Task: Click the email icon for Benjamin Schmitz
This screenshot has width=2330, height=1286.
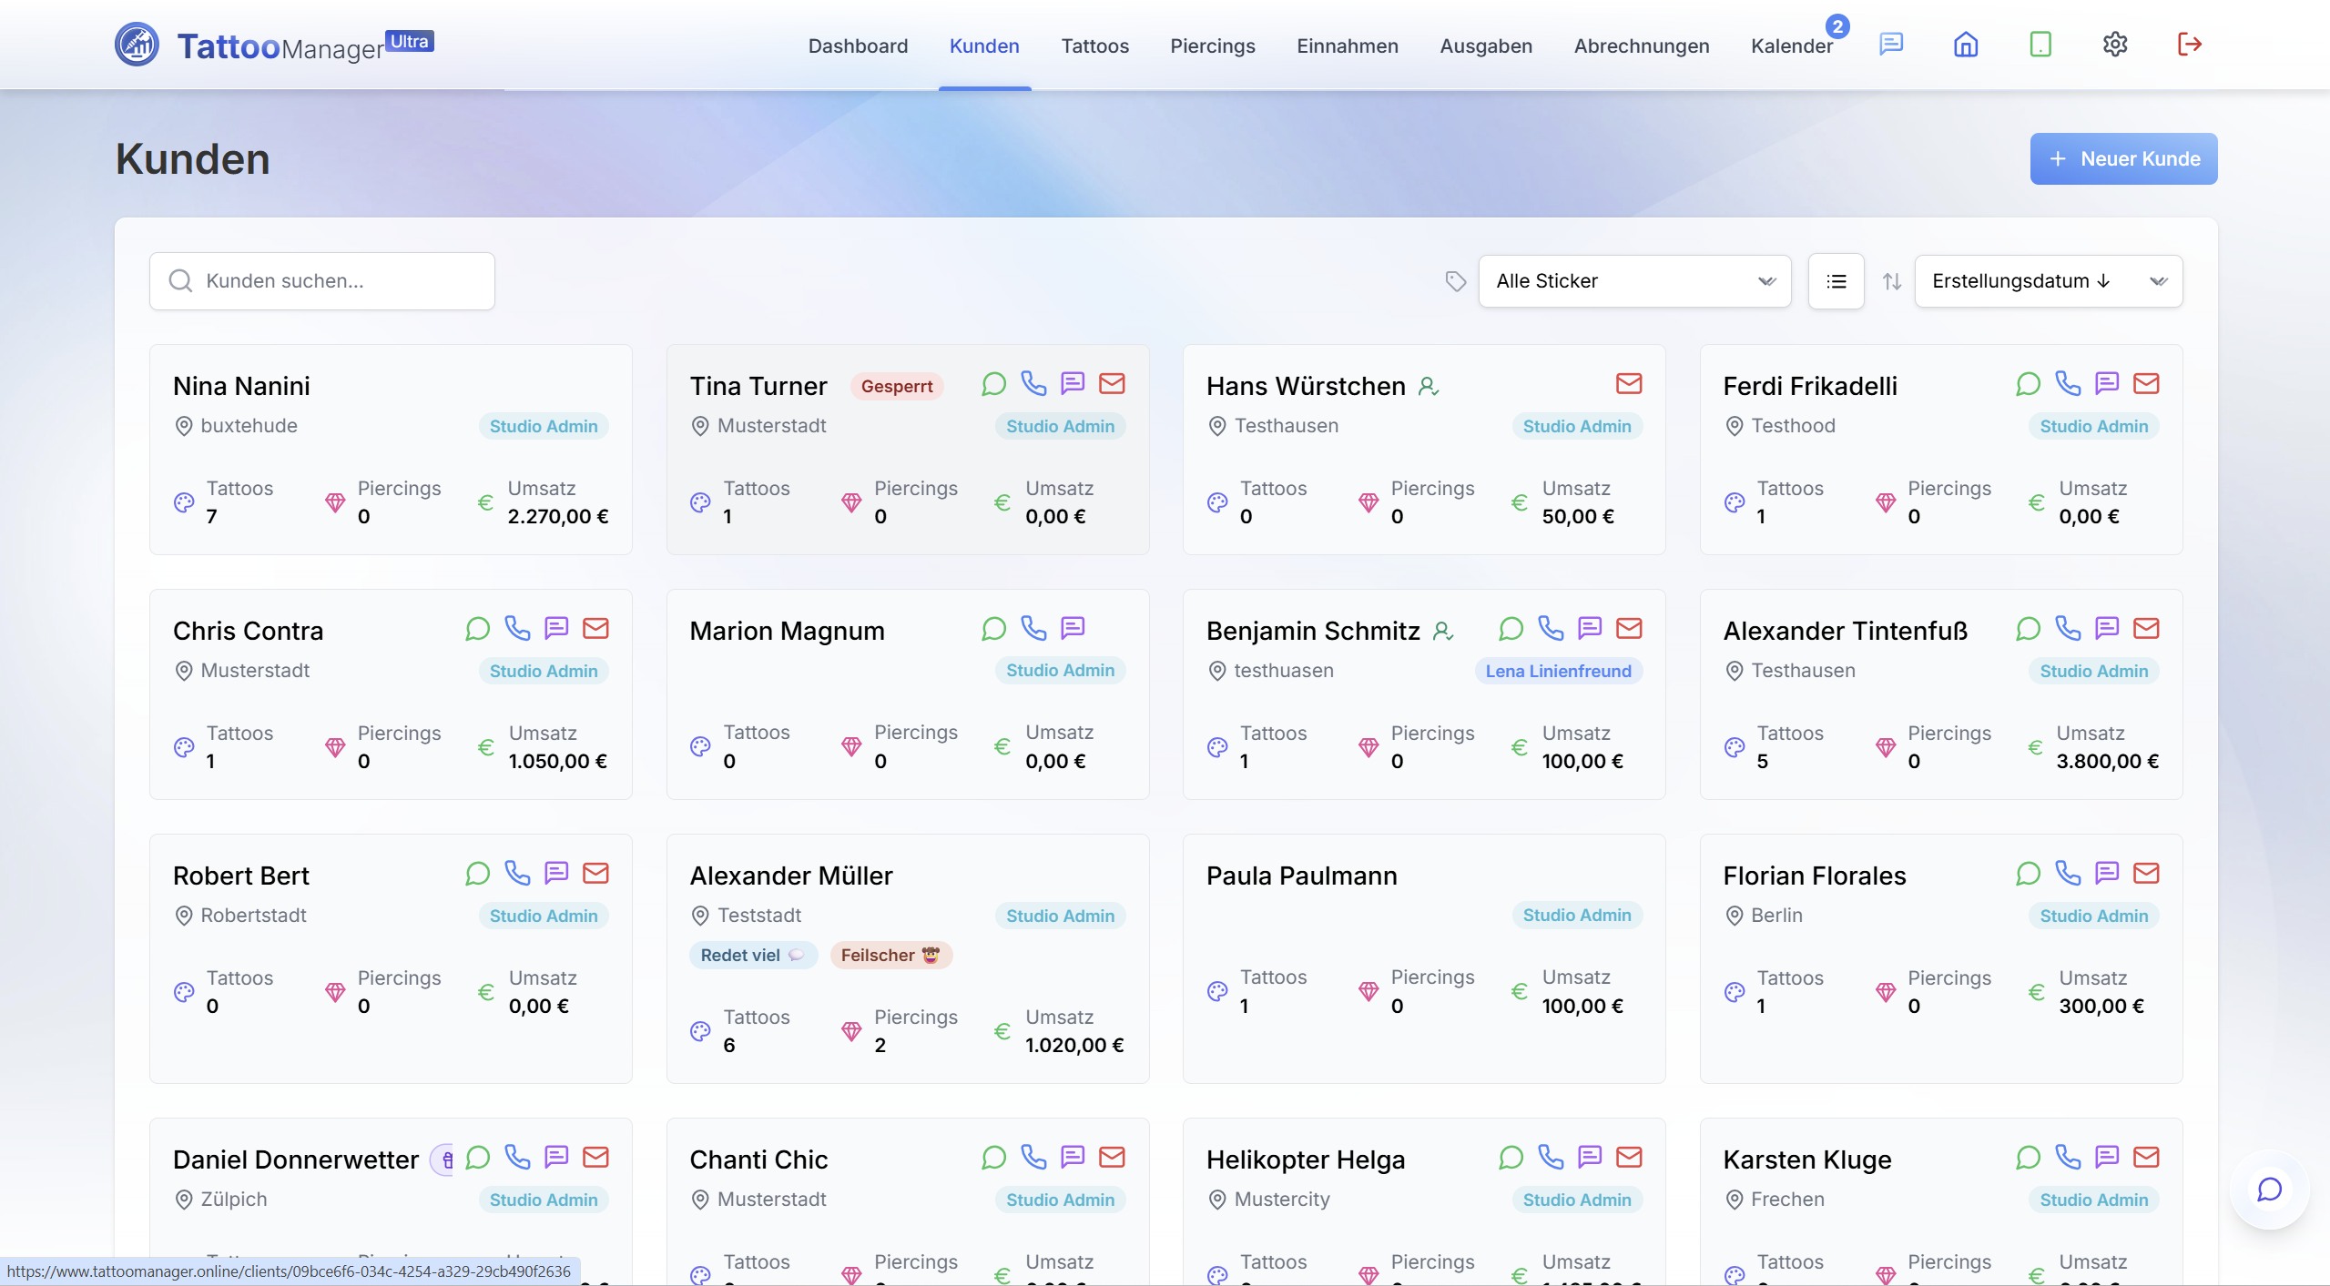Action: (1629, 628)
